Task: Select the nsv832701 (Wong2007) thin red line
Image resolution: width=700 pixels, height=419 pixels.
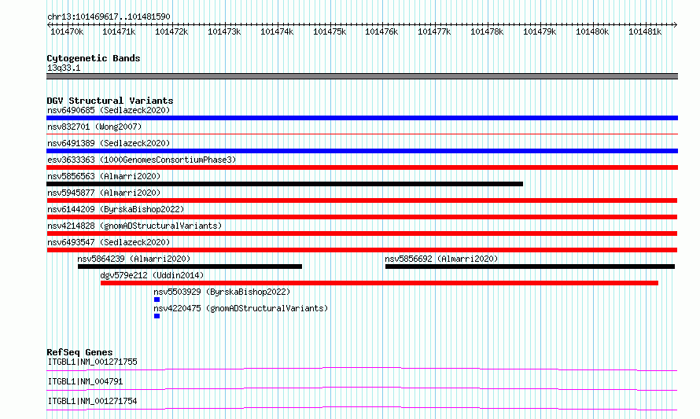Action: (362, 134)
